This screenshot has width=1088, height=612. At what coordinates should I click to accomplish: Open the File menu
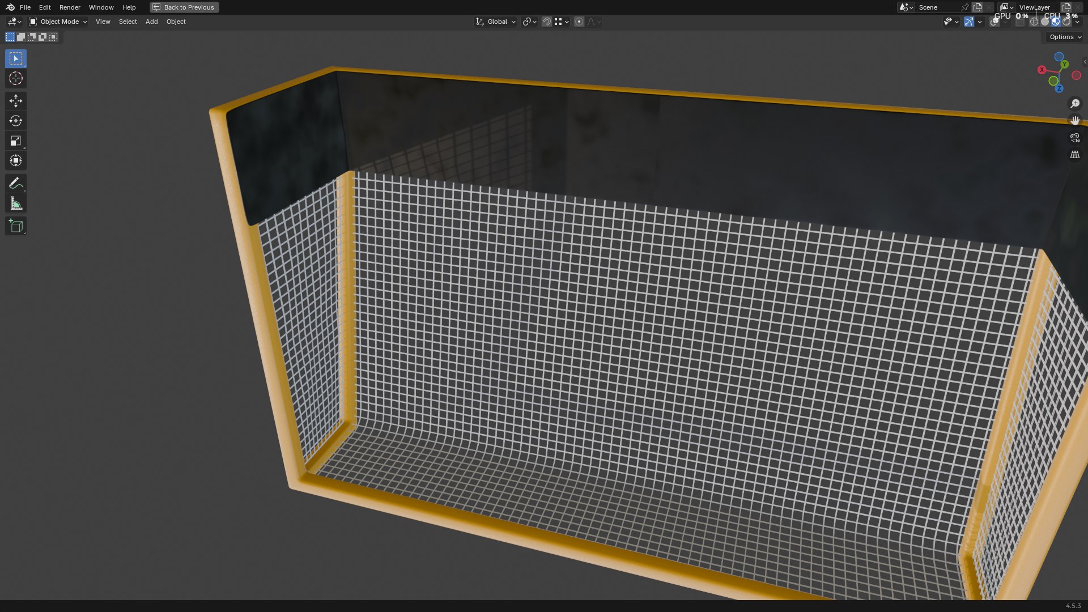[x=25, y=7]
